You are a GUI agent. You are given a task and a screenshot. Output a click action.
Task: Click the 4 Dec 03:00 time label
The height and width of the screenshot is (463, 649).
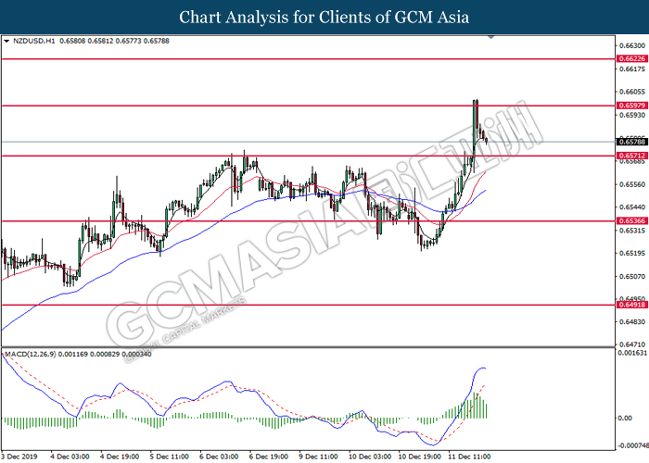tap(70, 457)
